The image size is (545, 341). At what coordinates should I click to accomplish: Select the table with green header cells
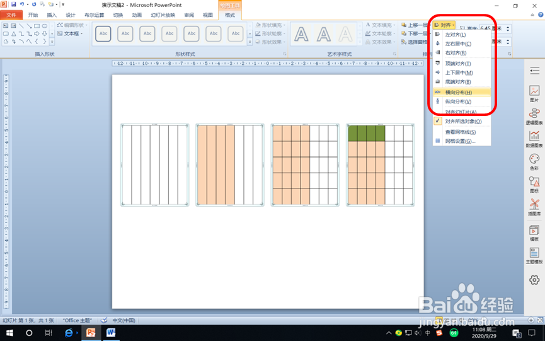(x=381, y=165)
